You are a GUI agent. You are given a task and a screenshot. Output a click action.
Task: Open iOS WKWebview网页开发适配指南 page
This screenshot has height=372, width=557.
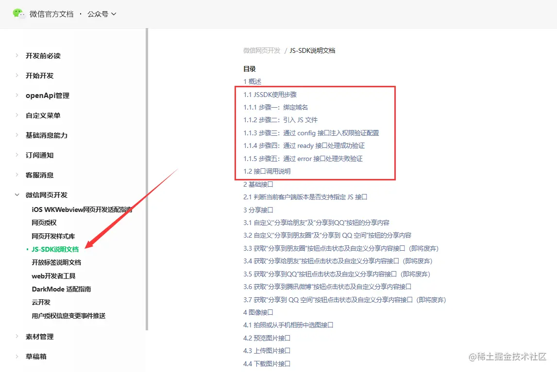(82, 210)
